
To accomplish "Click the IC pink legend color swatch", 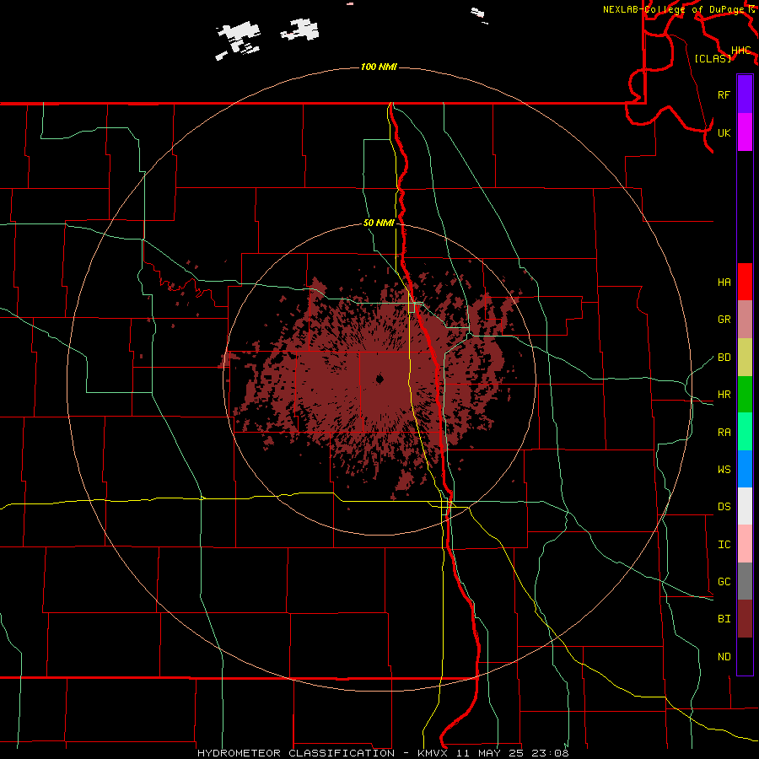I will 745,544.
